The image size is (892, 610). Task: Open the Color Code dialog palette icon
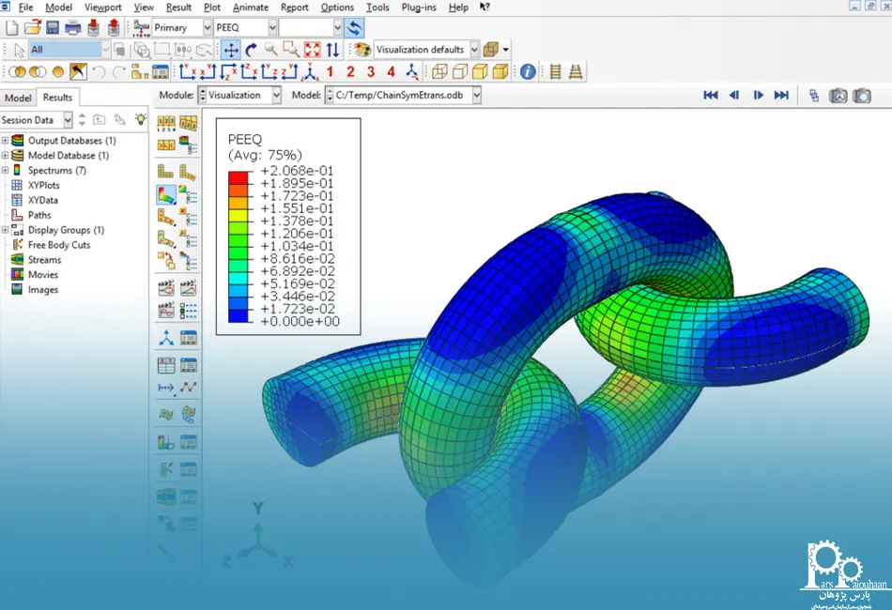point(361,50)
